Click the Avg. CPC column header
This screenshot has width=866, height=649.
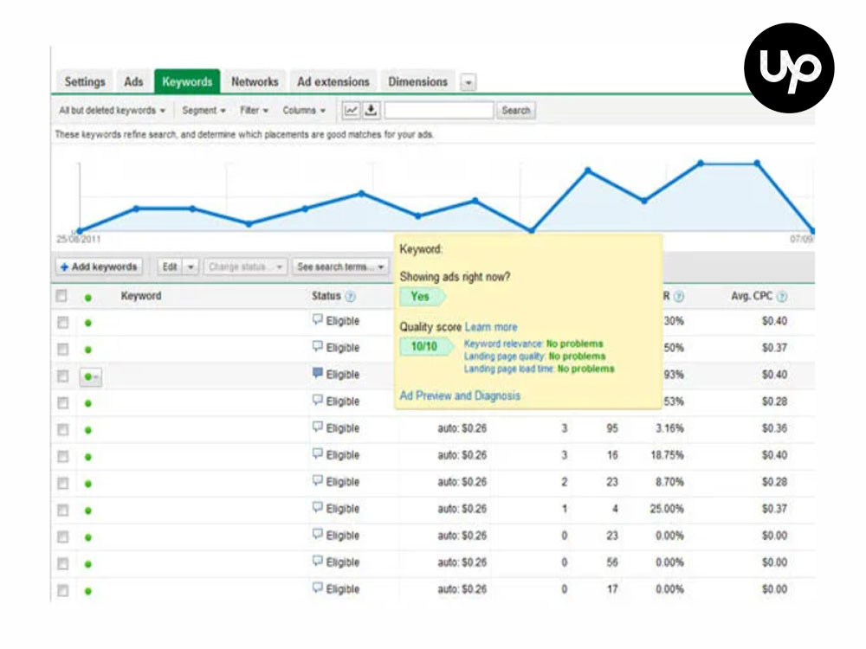(752, 296)
